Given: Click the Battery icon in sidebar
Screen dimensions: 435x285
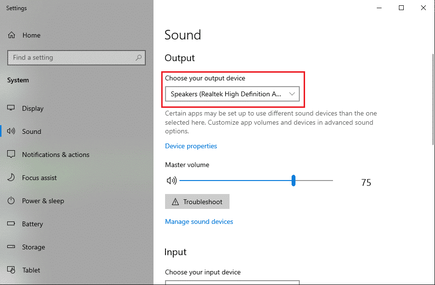Looking at the screenshot, I should point(12,224).
